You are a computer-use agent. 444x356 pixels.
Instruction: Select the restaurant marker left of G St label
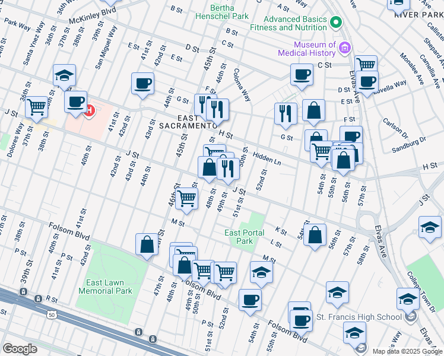coord(286,113)
